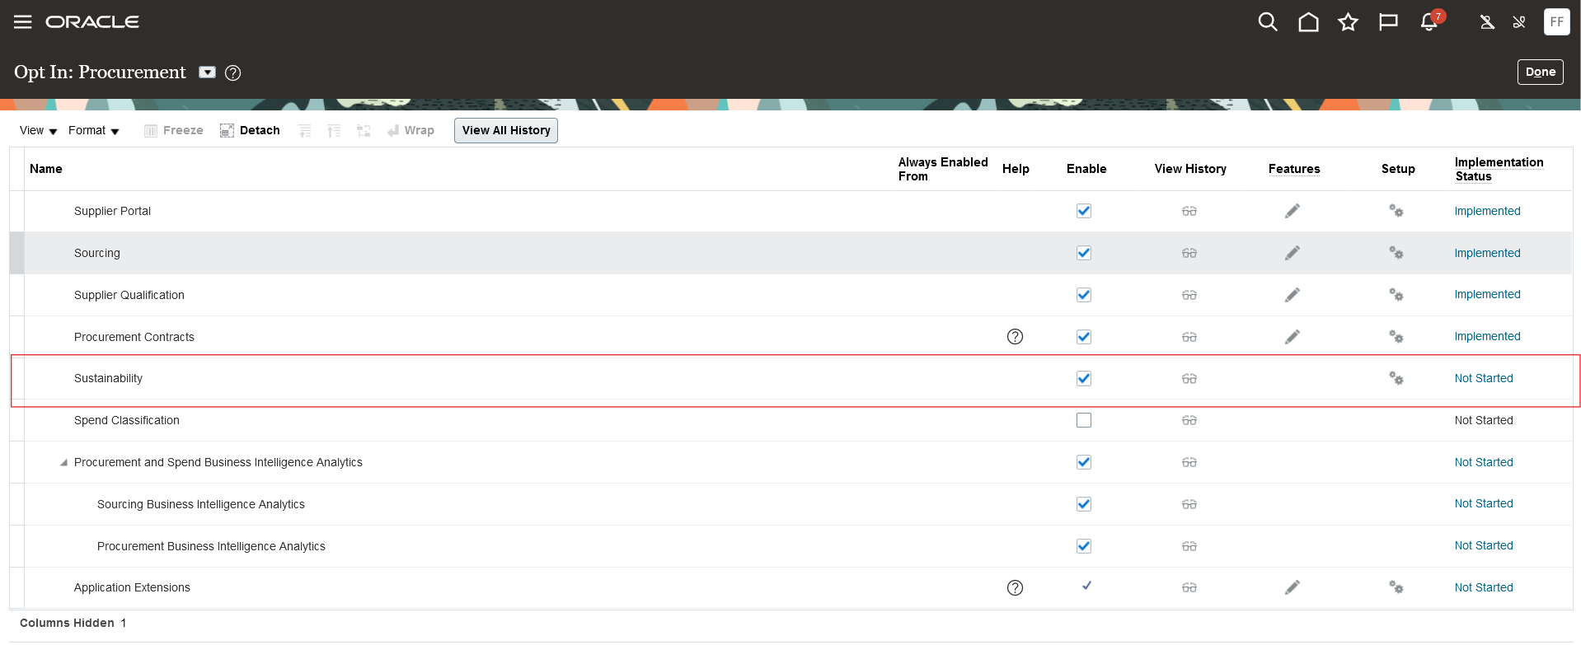Image resolution: width=1581 pixels, height=645 pixels.
Task: Open Not Started link for Sustainability
Action: click(1484, 378)
